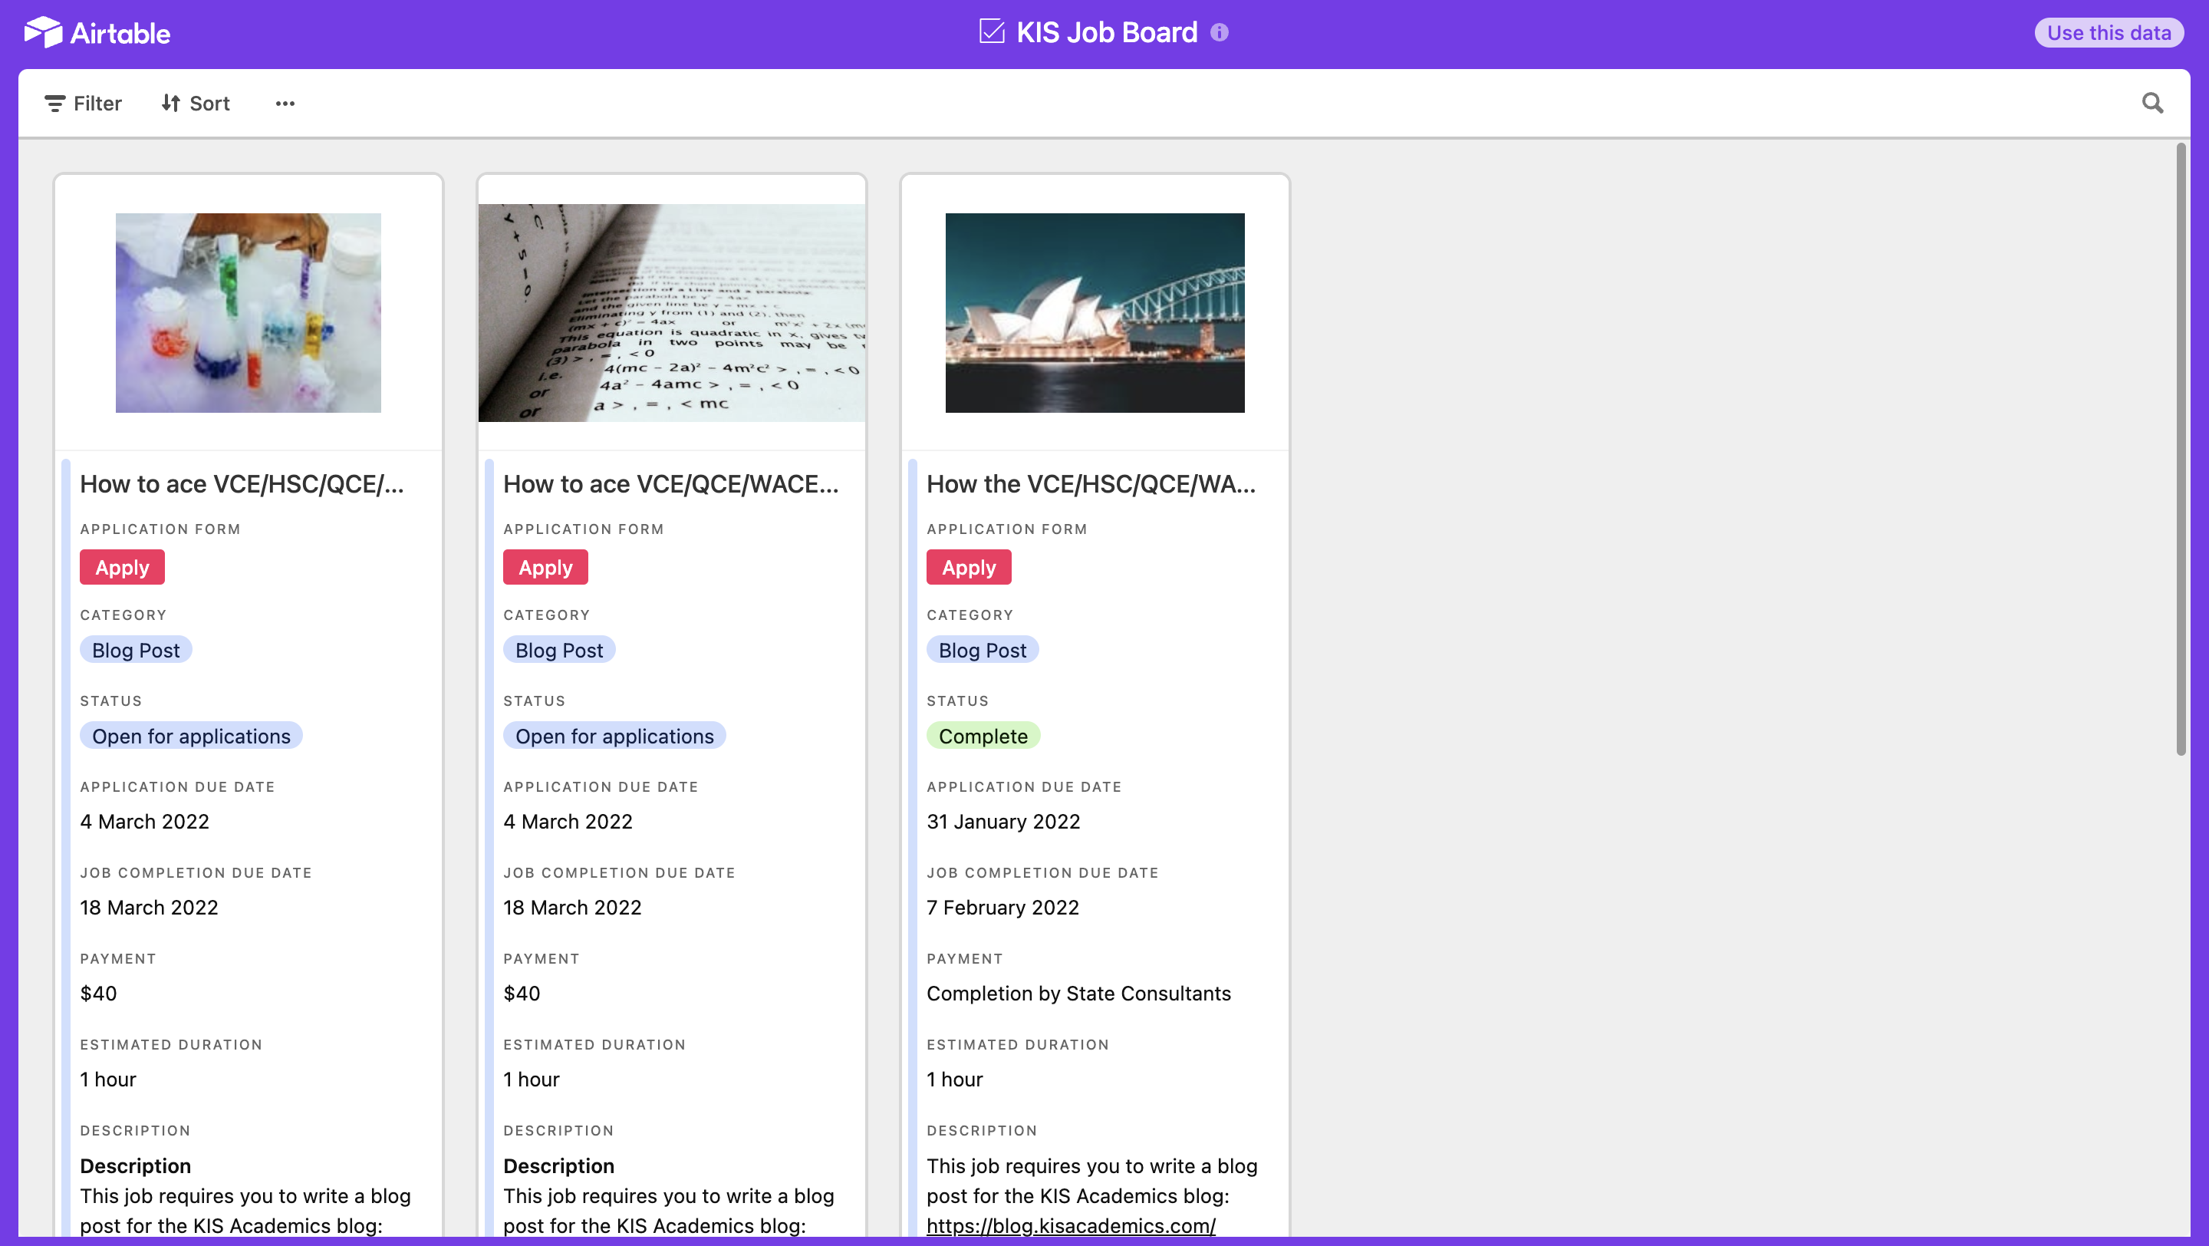2209x1246 pixels.
Task: Click the info icon beside KIS Job Board
Action: [1219, 32]
